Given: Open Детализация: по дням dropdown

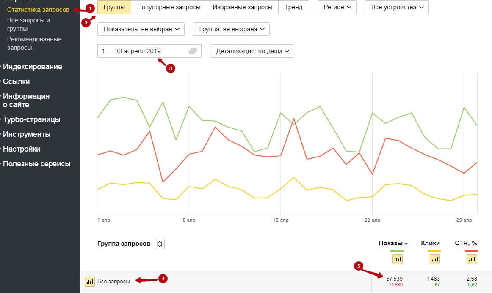Looking at the screenshot, I should click(252, 51).
